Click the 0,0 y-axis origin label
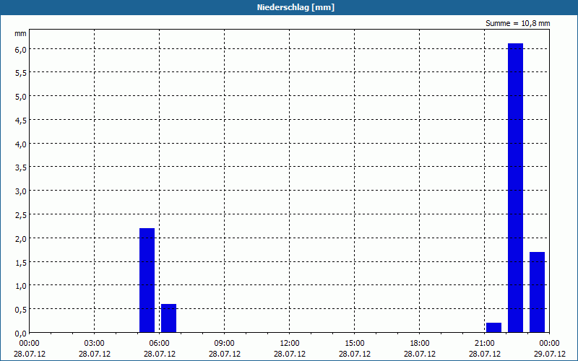The image size is (578, 361). coord(21,334)
